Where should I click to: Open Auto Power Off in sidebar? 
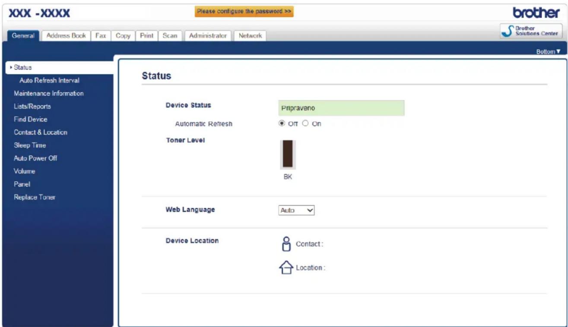click(35, 158)
